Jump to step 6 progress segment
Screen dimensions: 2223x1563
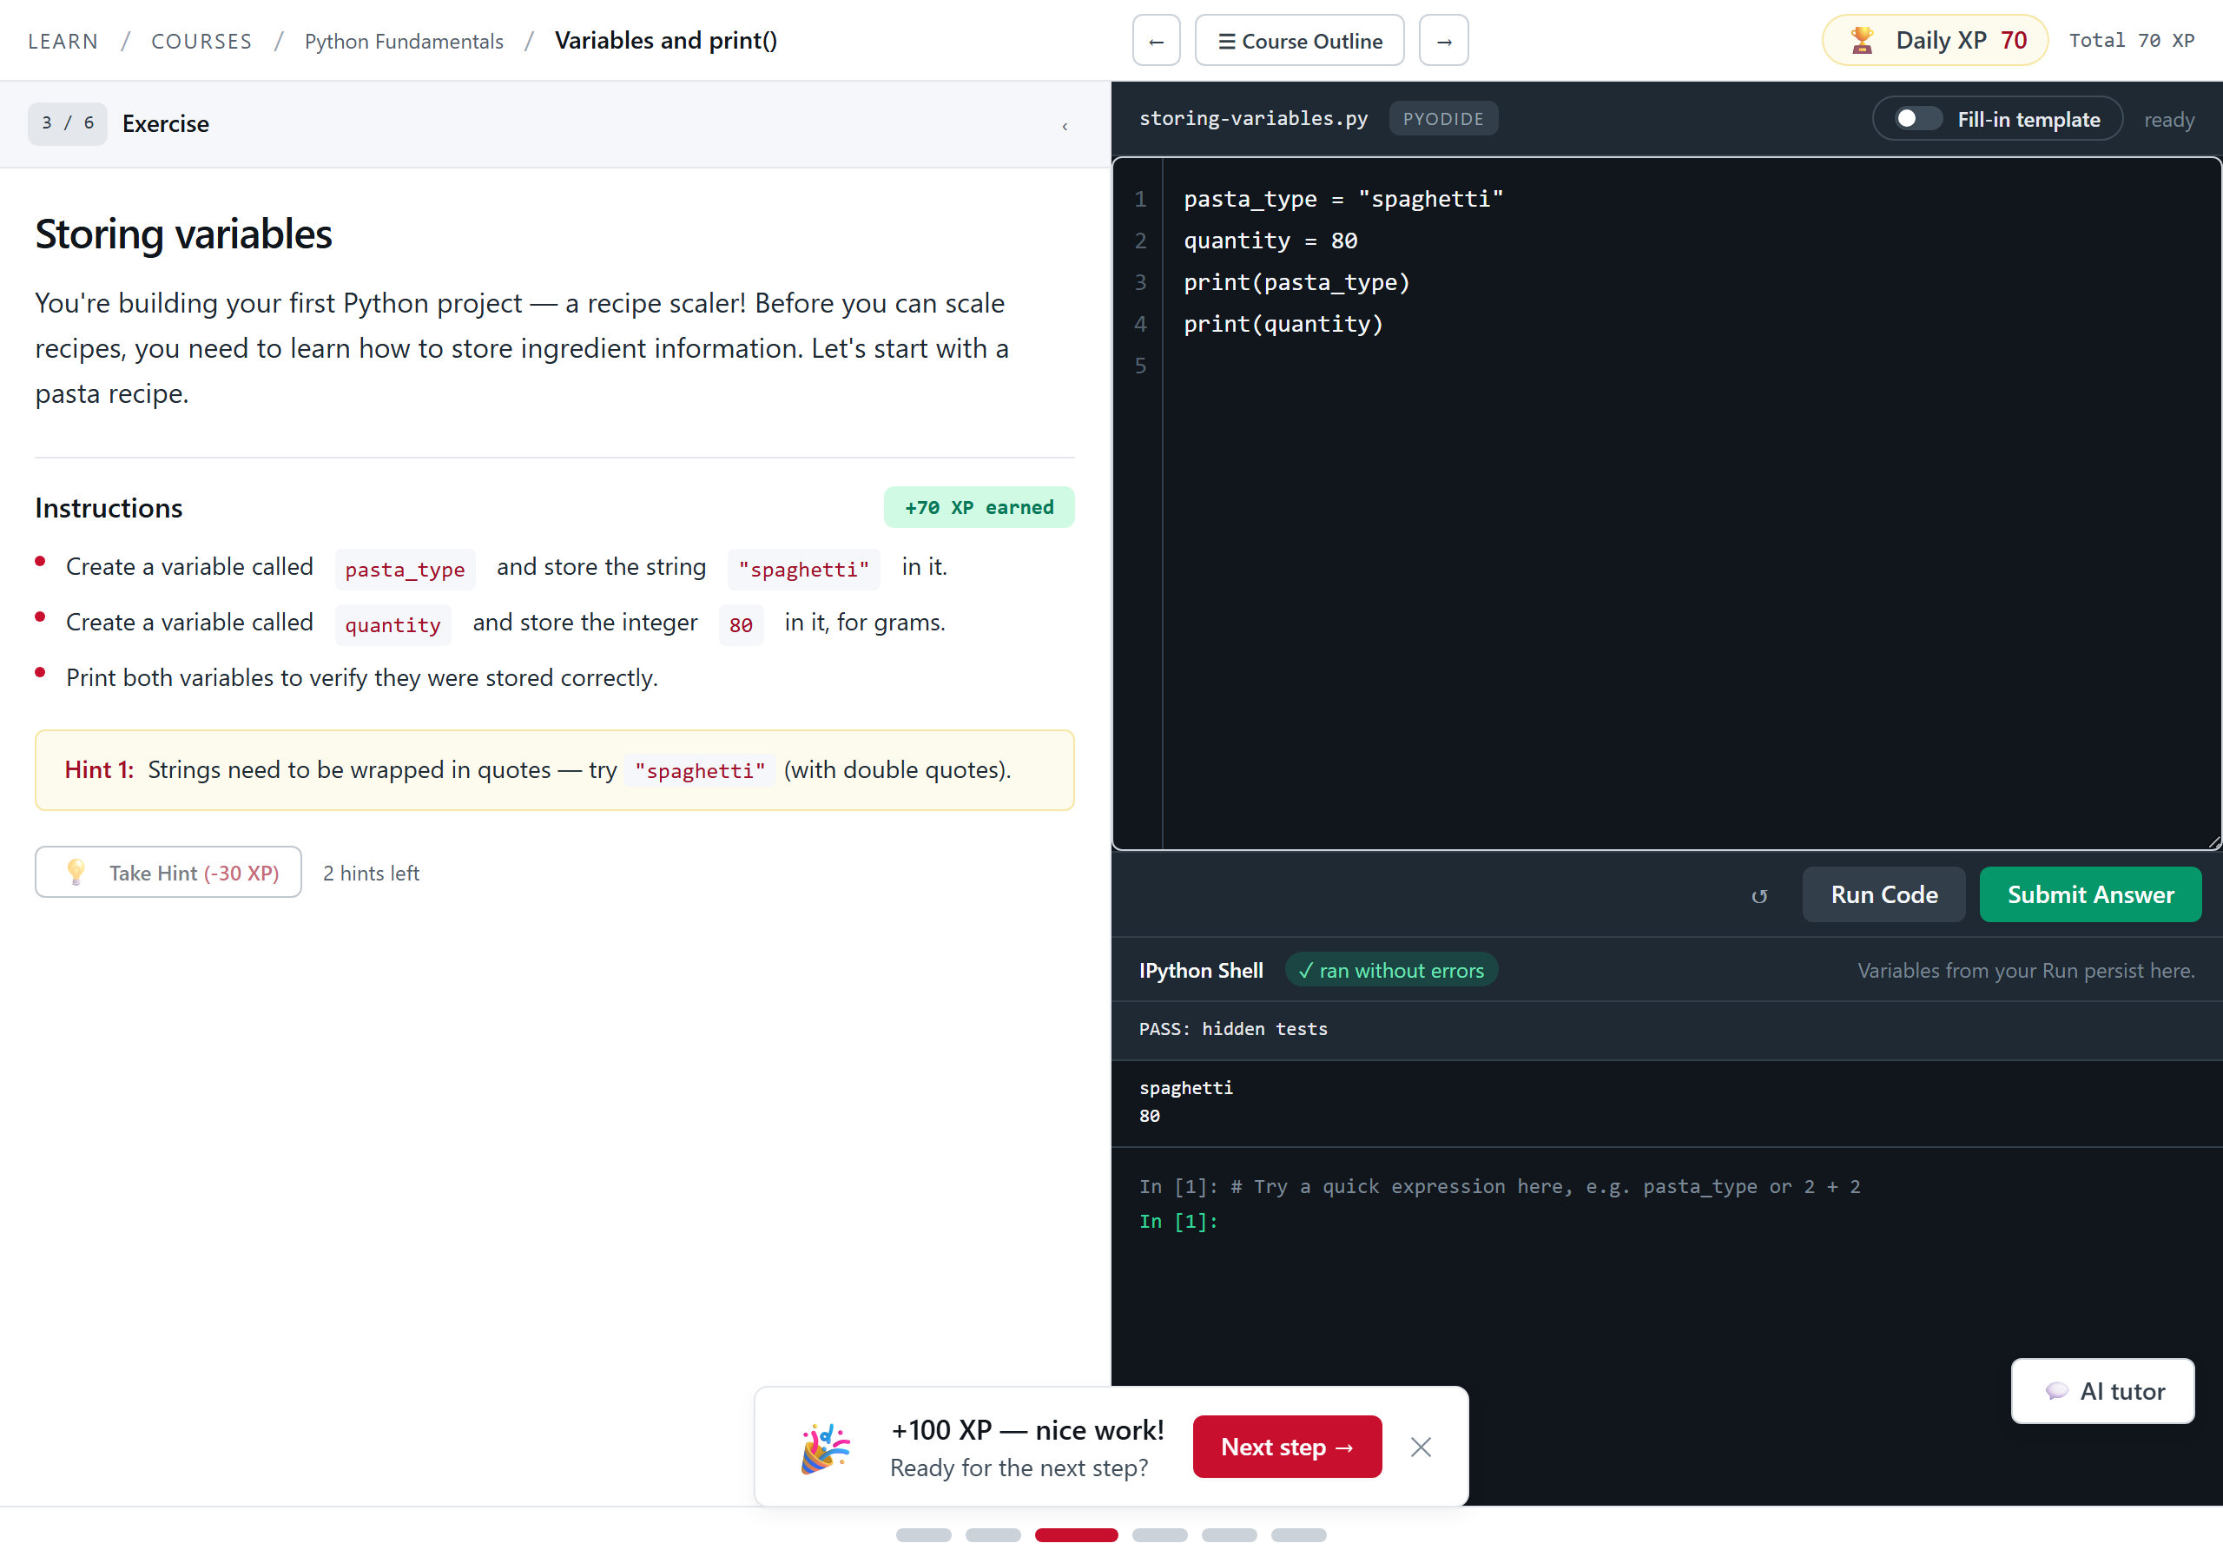(1298, 1534)
